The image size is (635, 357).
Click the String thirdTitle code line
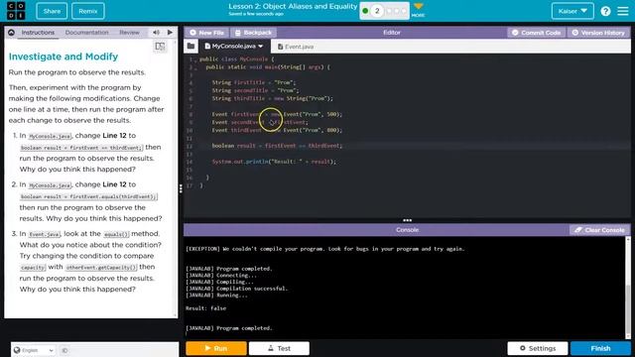272,98
